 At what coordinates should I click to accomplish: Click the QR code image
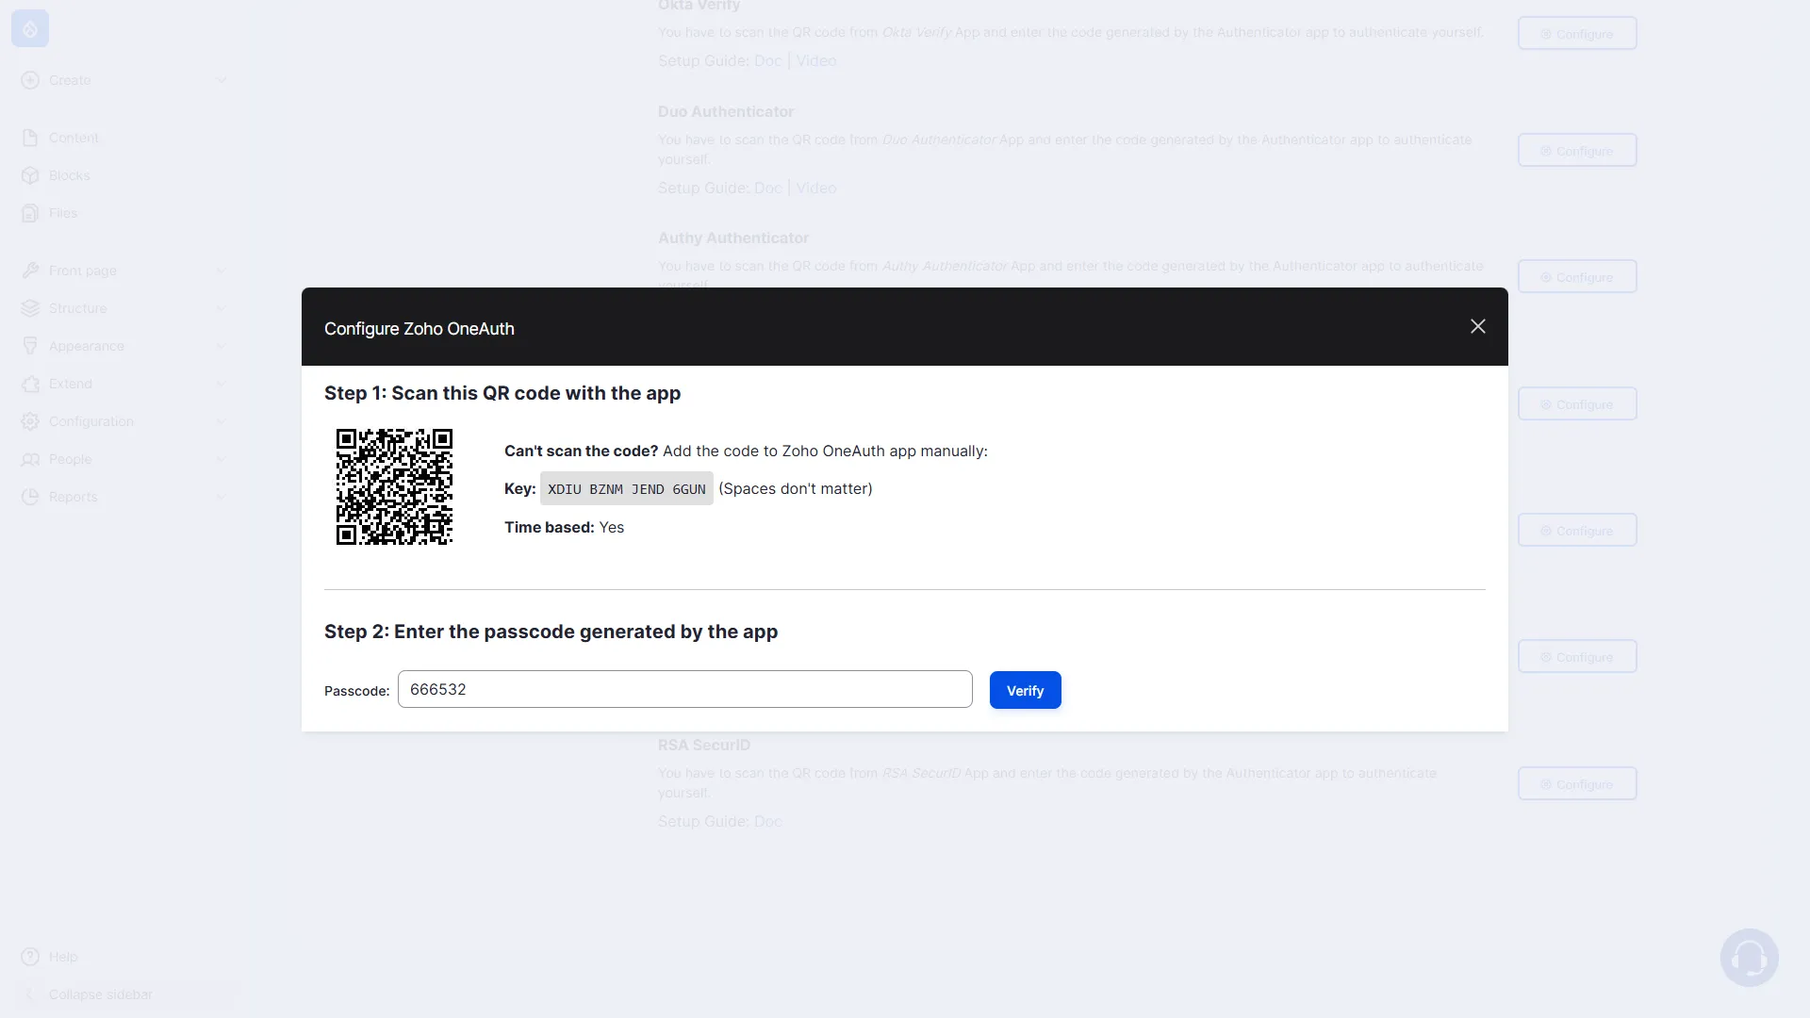pos(394,486)
